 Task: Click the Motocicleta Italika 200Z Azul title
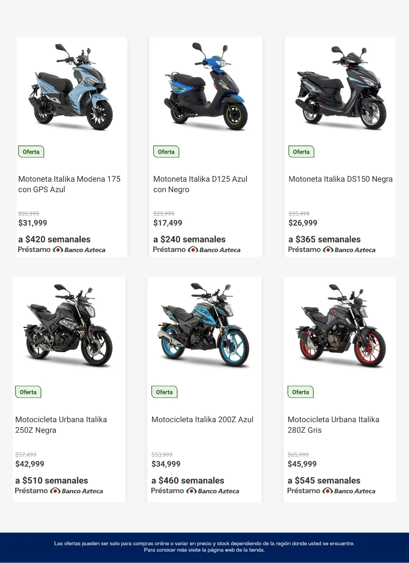tap(202, 420)
